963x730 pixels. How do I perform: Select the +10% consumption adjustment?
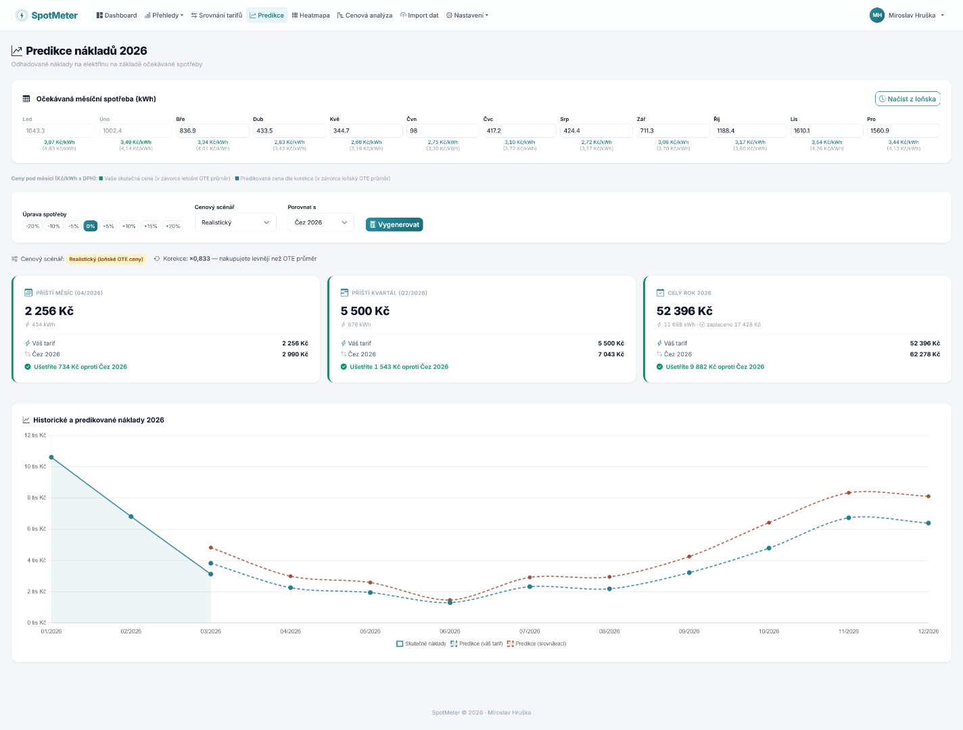tap(129, 226)
